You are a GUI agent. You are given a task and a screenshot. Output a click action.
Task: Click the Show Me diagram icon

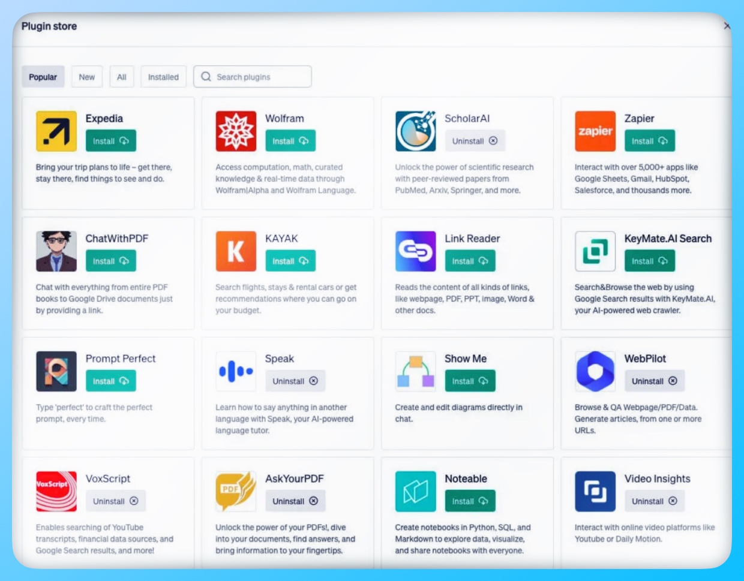pos(416,371)
